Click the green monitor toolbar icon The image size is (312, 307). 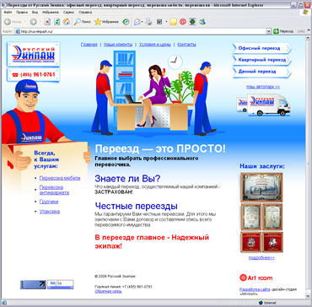pos(192,22)
